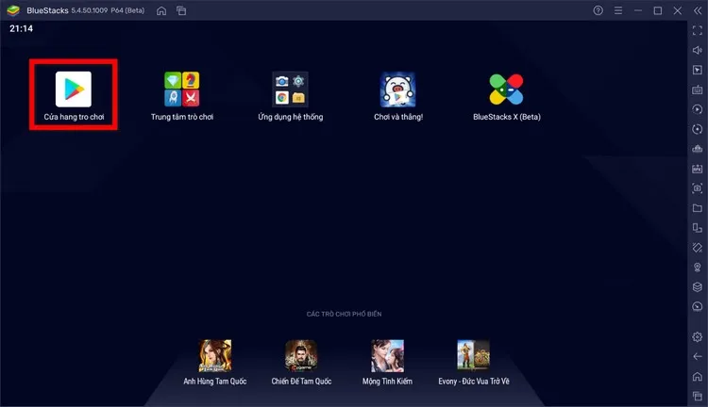Maximize the BlueStacks window
The width and height of the screenshot is (708, 407).
[658, 10]
